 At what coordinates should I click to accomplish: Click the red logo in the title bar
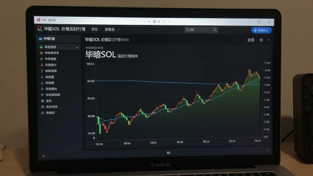pyautogui.click(x=39, y=20)
